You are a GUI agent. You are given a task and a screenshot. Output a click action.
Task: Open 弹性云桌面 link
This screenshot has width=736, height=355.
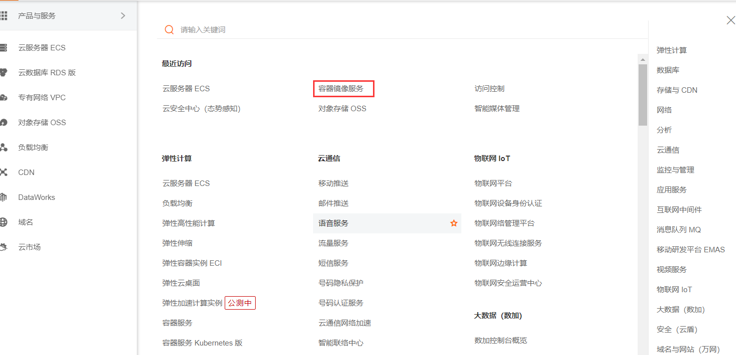coord(181,283)
